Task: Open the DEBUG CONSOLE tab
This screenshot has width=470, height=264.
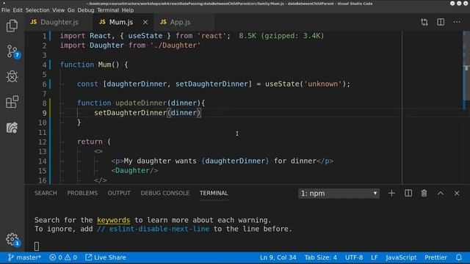Action: [x=164, y=194]
